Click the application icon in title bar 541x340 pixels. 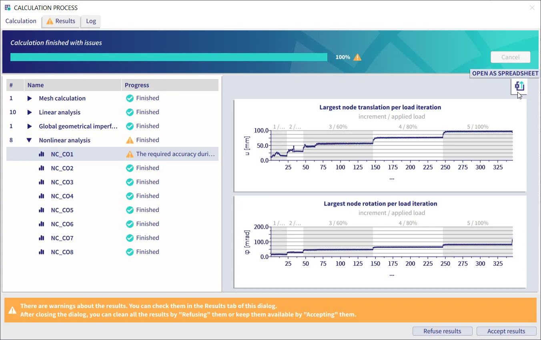[8, 8]
